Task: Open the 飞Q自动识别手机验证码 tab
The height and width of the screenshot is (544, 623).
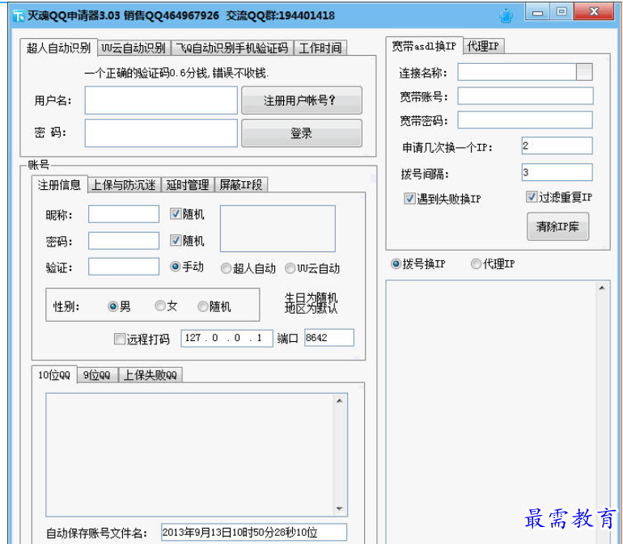Action: (232, 48)
